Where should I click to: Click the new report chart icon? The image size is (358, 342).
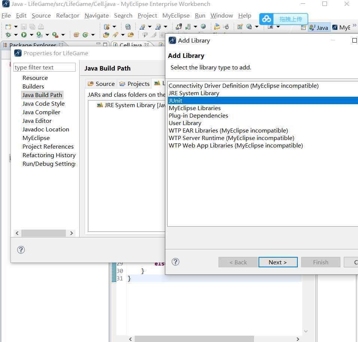click(x=240, y=27)
